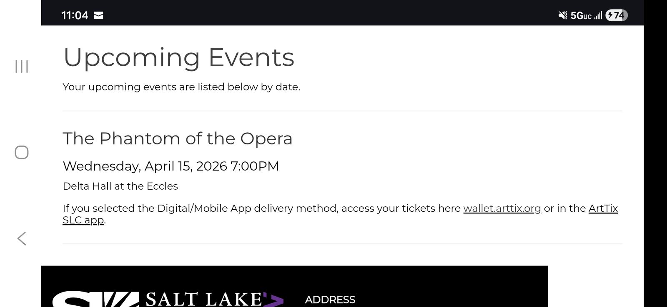Tap the 11:04 status bar clock
The width and height of the screenshot is (667, 307).
[75, 15]
